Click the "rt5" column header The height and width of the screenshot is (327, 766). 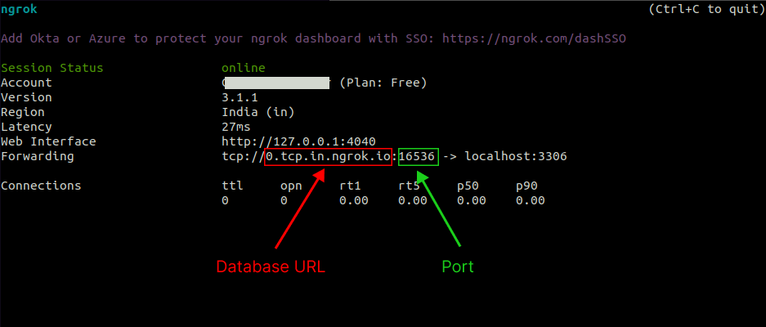click(409, 186)
